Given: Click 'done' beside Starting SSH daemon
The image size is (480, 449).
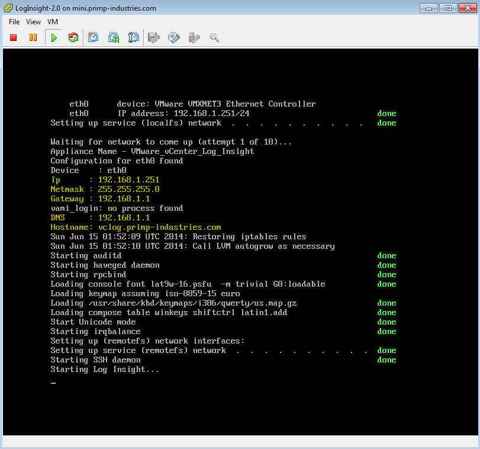Looking at the screenshot, I should coord(386,360).
